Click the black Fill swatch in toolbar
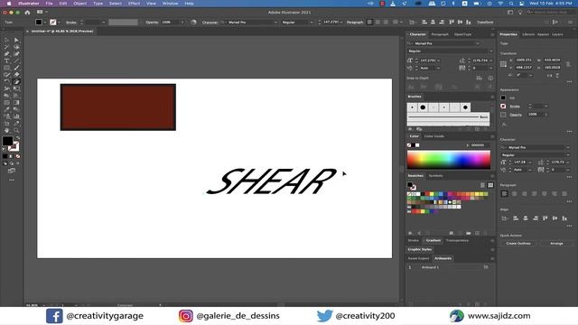Image resolution: width=578 pixels, height=325 pixels. pos(7,141)
